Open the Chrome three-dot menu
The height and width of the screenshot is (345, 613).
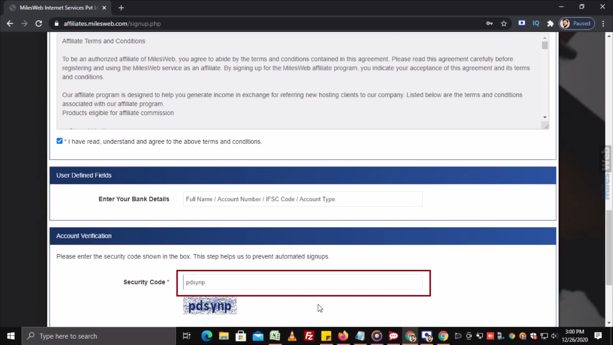[603, 23]
